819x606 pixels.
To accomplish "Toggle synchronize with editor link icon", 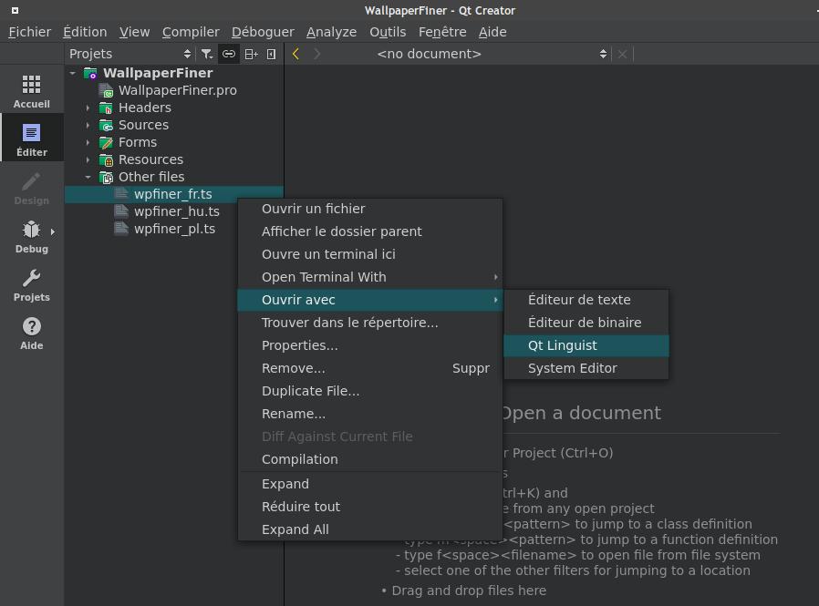I will point(229,54).
